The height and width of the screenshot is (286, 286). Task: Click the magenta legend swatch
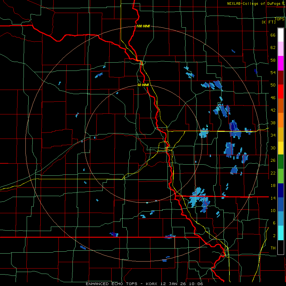tap(281, 63)
